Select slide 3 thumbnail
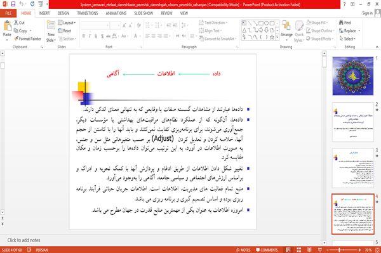Image resolution: width=381 pixels, height=253 pixels. coord(353,168)
